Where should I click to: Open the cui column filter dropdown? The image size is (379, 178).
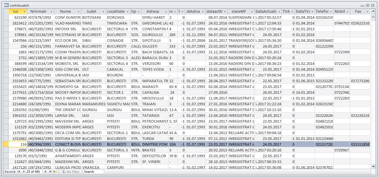pyautogui.click(x=25, y=12)
